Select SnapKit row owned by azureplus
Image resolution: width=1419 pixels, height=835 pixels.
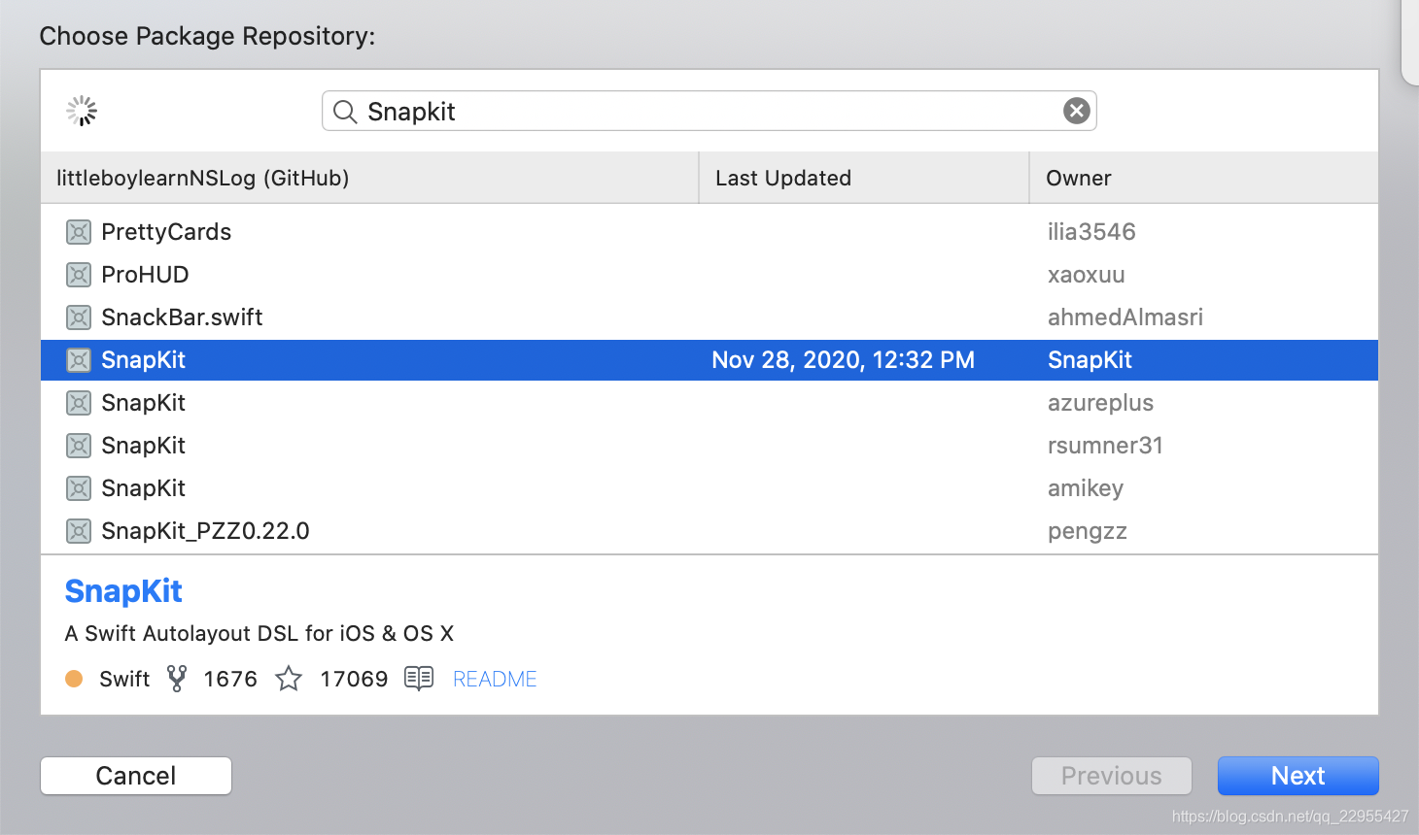click(x=709, y=403)
